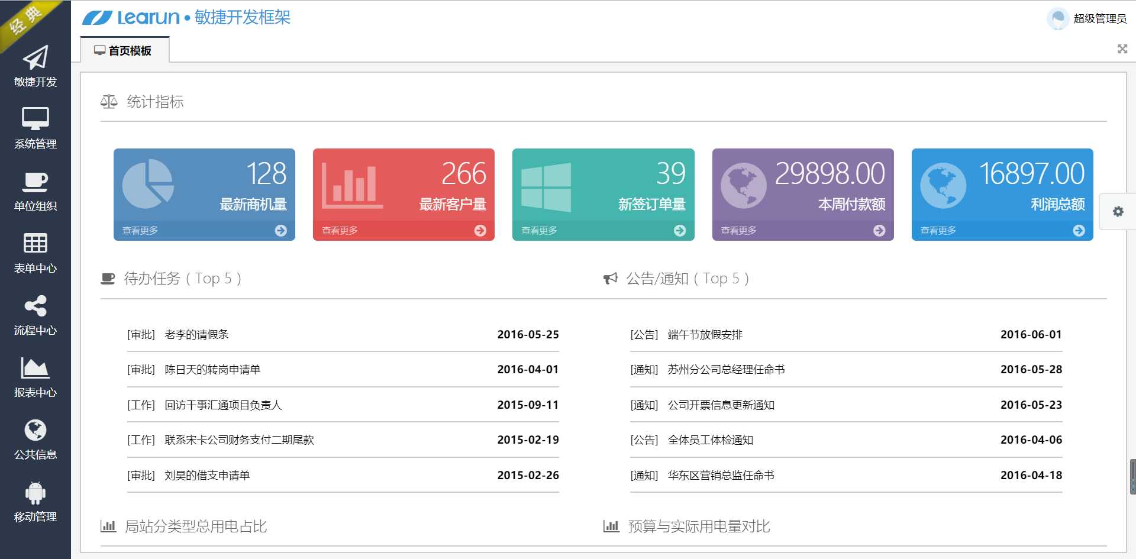This screenshot has width=1136, height=559.
Task: Open task 回访千事汇通项目负责人
Action: pyautogui.click(x=223, y=405)
